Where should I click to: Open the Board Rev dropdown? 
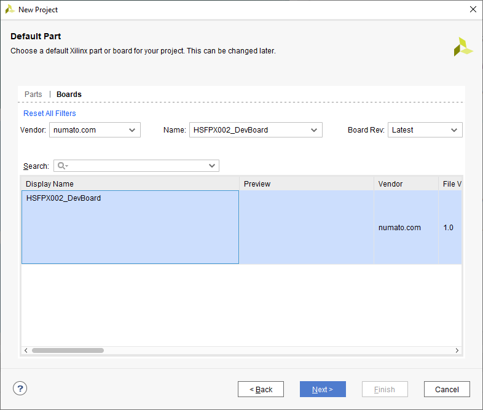(x=425, y=130)
